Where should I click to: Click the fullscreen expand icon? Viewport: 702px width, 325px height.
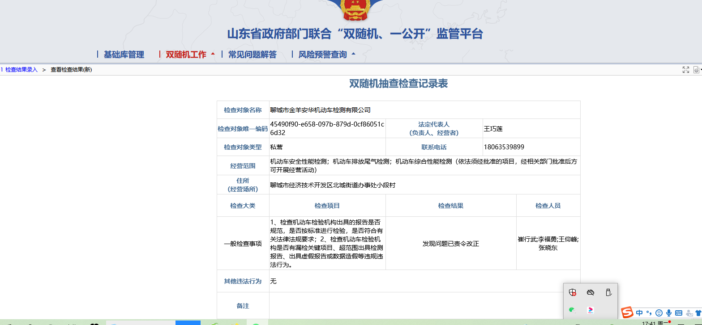click(685, 70)
